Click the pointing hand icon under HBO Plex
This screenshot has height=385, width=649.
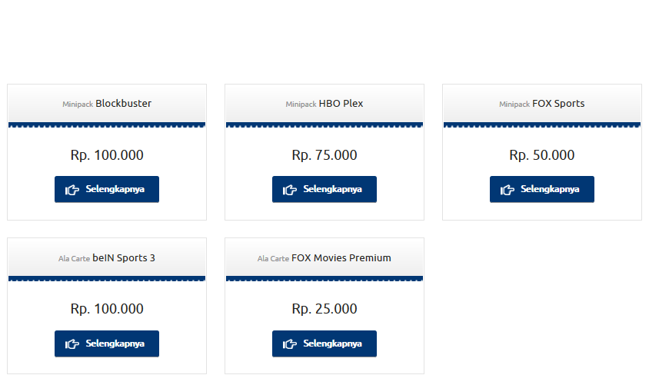(x=290, y=190)
